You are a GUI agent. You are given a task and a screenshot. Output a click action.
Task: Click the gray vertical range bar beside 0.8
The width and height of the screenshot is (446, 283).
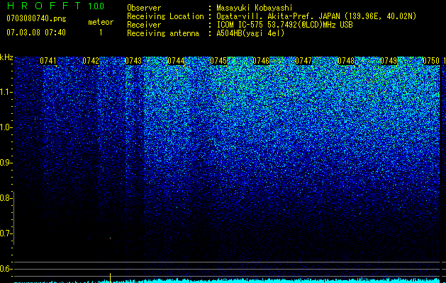tap(14, 218)
